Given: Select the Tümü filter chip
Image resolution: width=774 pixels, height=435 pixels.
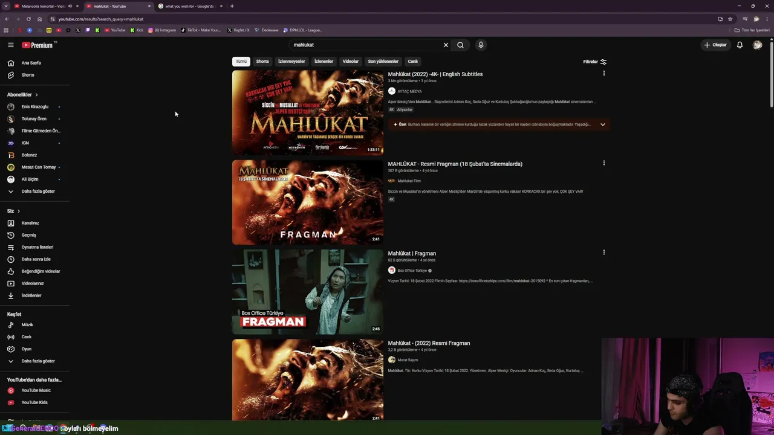Looking at the screenshot, I should tap(241, 62).
